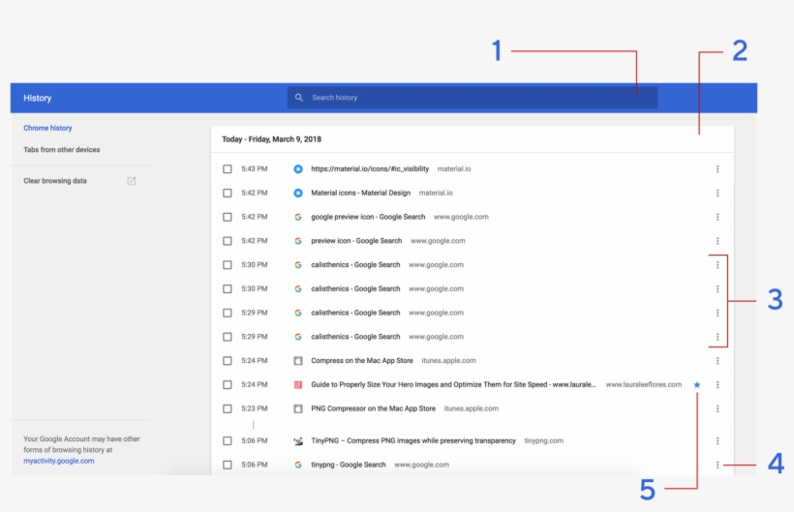
Task: Click the App Store favicon of Compress on the Mac App Store
Action: point(298,361)
